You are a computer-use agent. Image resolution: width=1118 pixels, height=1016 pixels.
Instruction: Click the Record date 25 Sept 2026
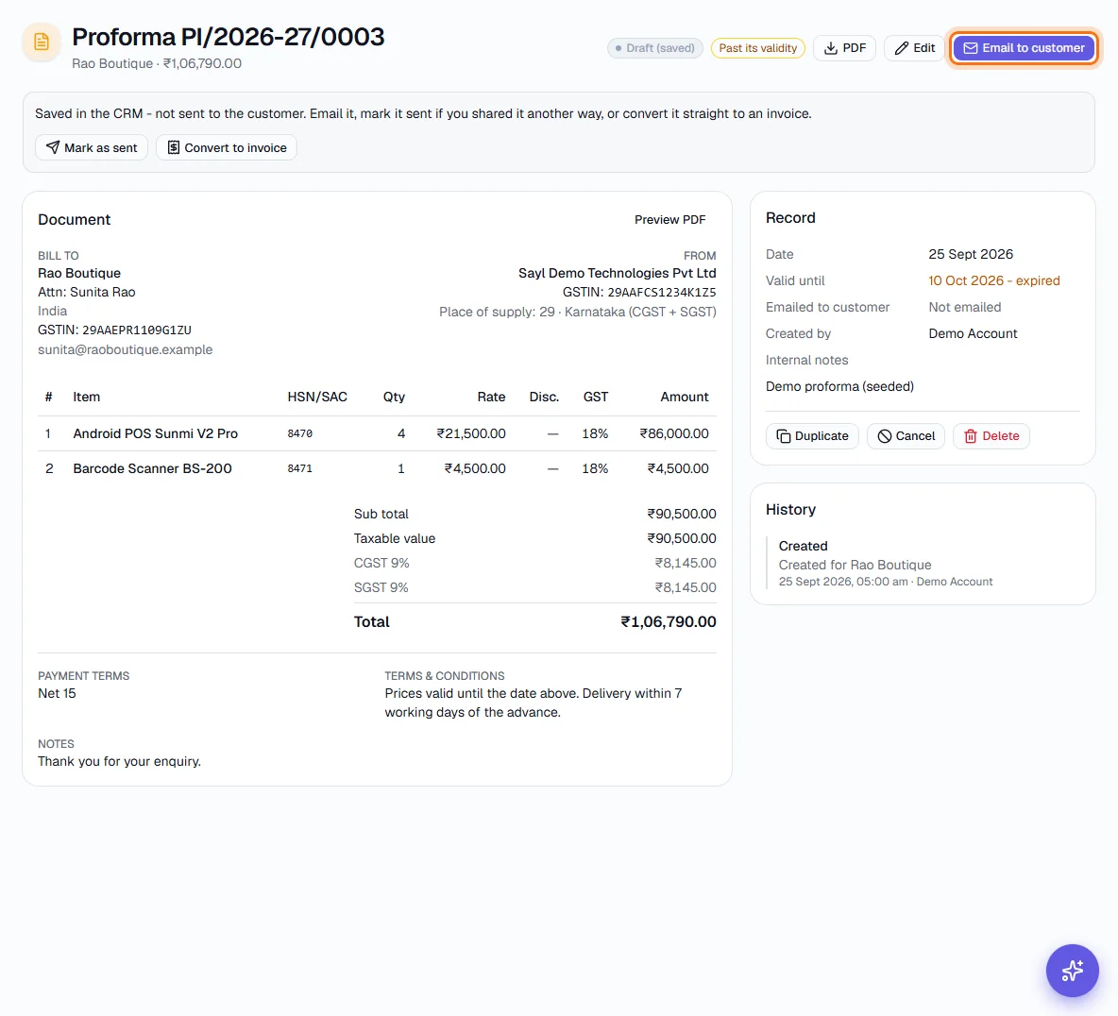971,255
